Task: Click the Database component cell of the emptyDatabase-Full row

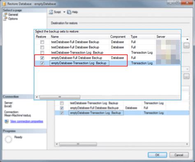Action: pyautogui.click(x=117, y=58)
